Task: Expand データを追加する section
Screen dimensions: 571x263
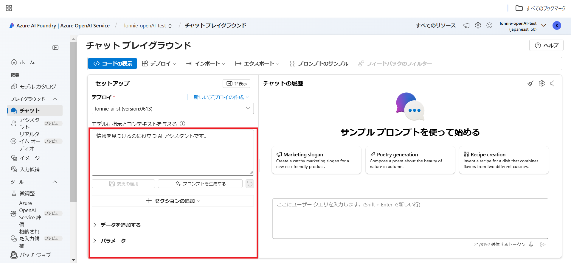Action: 117,225
